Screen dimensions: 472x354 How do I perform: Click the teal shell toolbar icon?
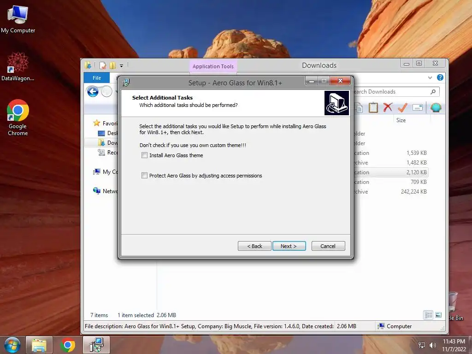pyautogui.click(x=436, y=107)
